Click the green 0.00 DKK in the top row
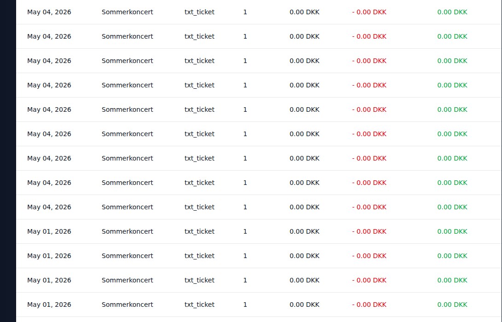 click(452, 12)
